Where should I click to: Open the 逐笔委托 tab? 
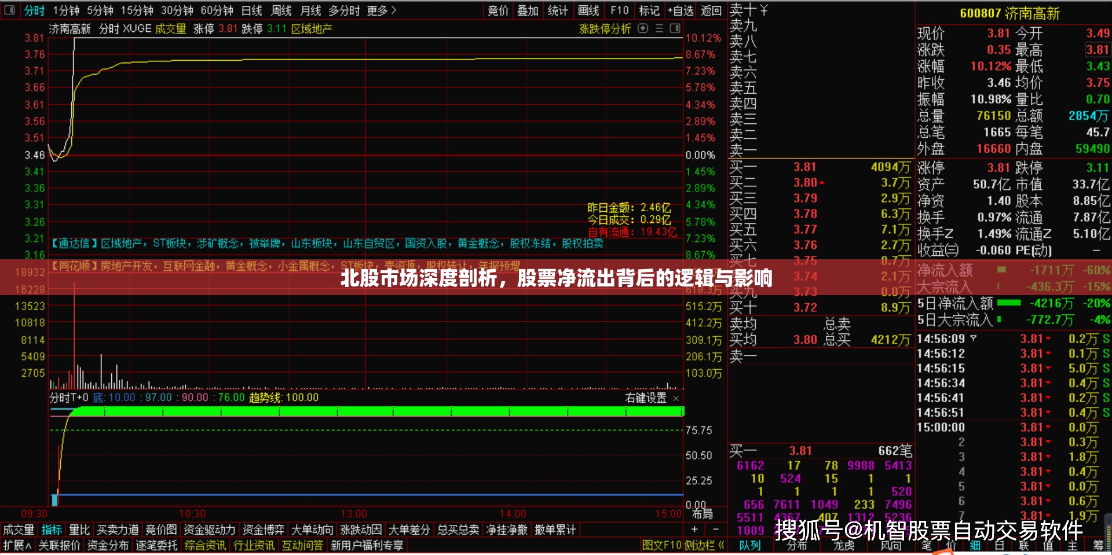click(x=156, y=545)
